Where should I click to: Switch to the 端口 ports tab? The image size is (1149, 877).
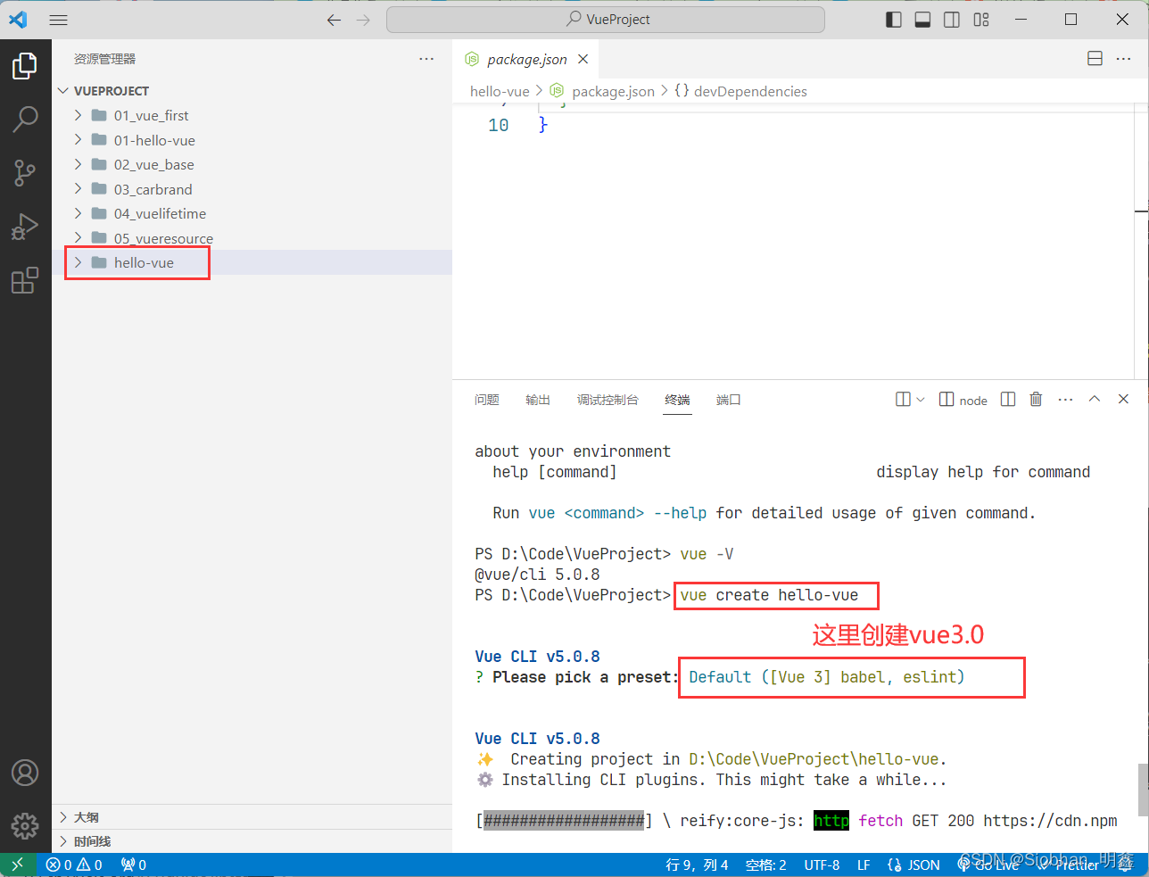click(x=729, y=400)
